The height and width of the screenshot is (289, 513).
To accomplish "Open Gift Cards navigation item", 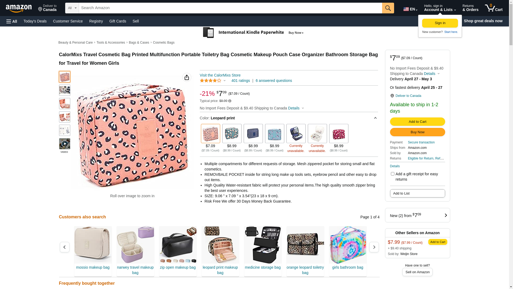I will click(118, 21).
